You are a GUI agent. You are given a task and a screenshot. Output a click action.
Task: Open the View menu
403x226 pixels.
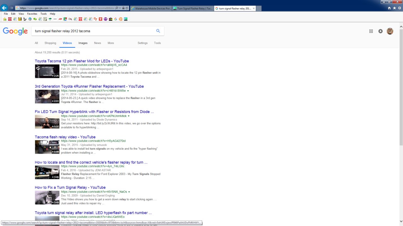coord(21,14)
